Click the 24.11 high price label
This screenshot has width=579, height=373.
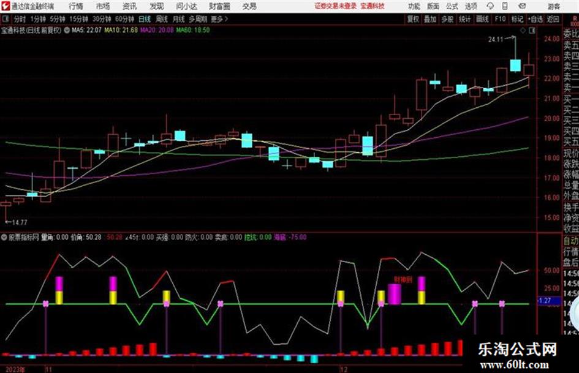[x=496, y=39]
